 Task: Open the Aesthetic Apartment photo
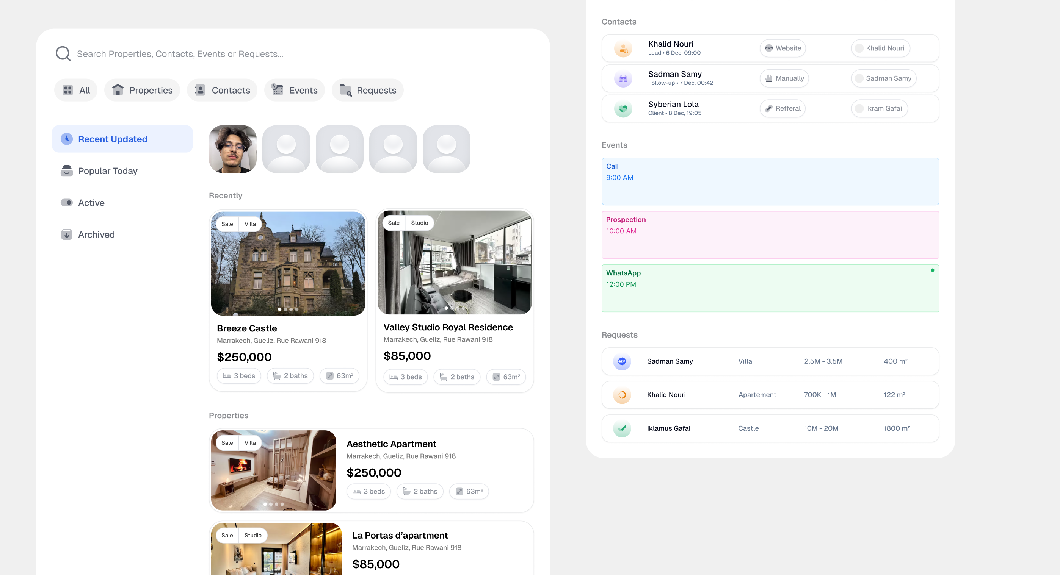pos(274,470)
